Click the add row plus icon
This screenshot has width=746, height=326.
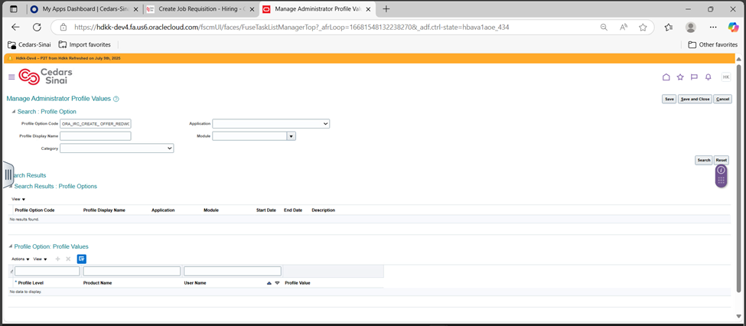(58, 259)
